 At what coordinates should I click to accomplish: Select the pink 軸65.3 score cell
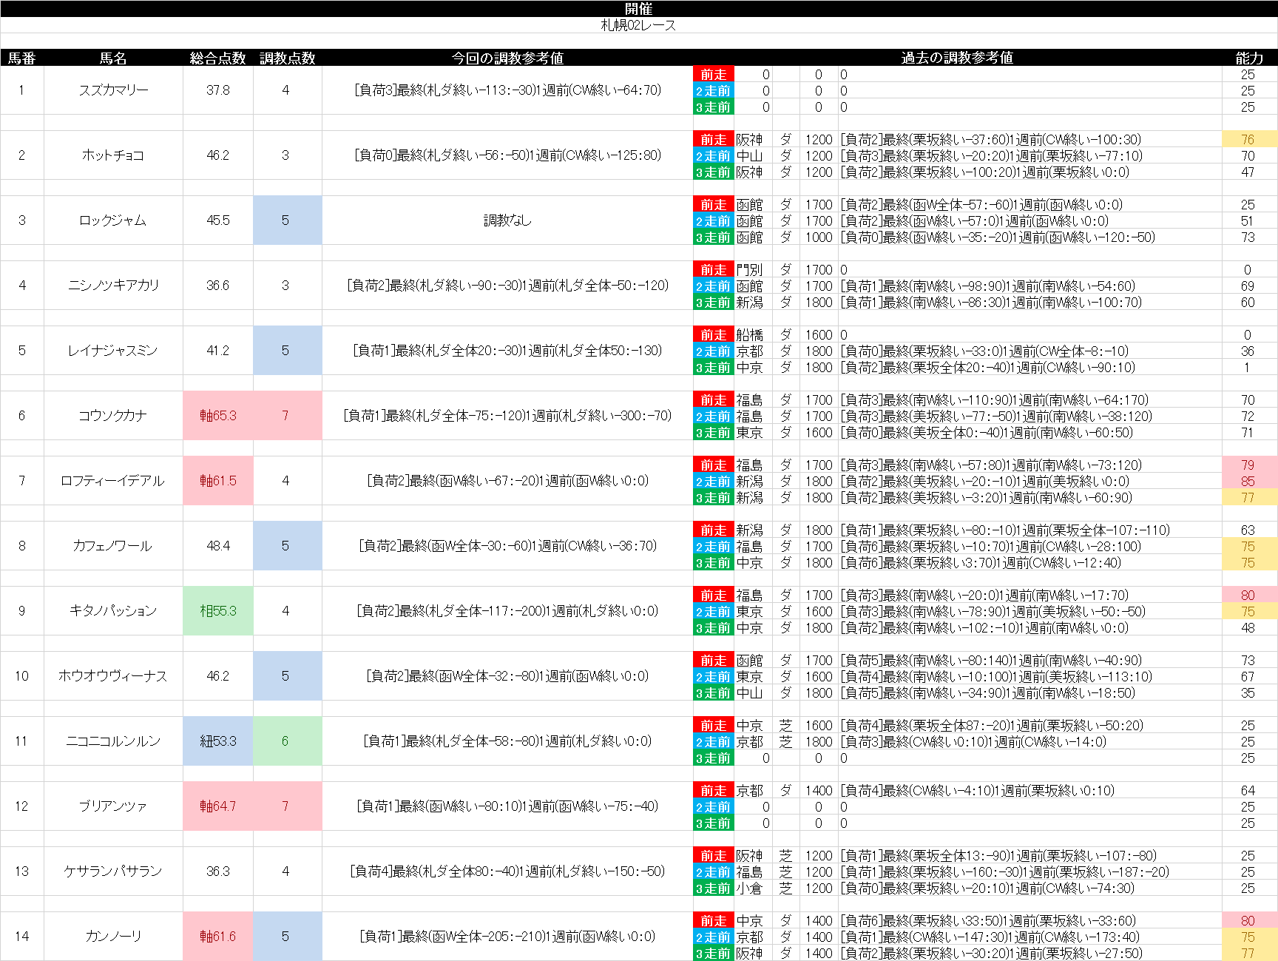(218, 416)
